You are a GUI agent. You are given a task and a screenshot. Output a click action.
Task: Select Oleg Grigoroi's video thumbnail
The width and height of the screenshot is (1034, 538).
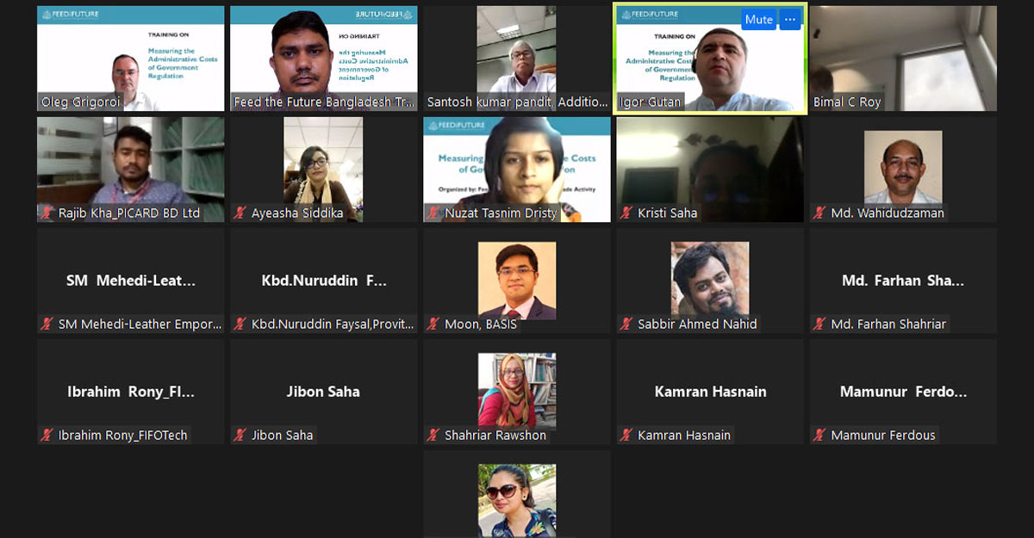point(130,59)
